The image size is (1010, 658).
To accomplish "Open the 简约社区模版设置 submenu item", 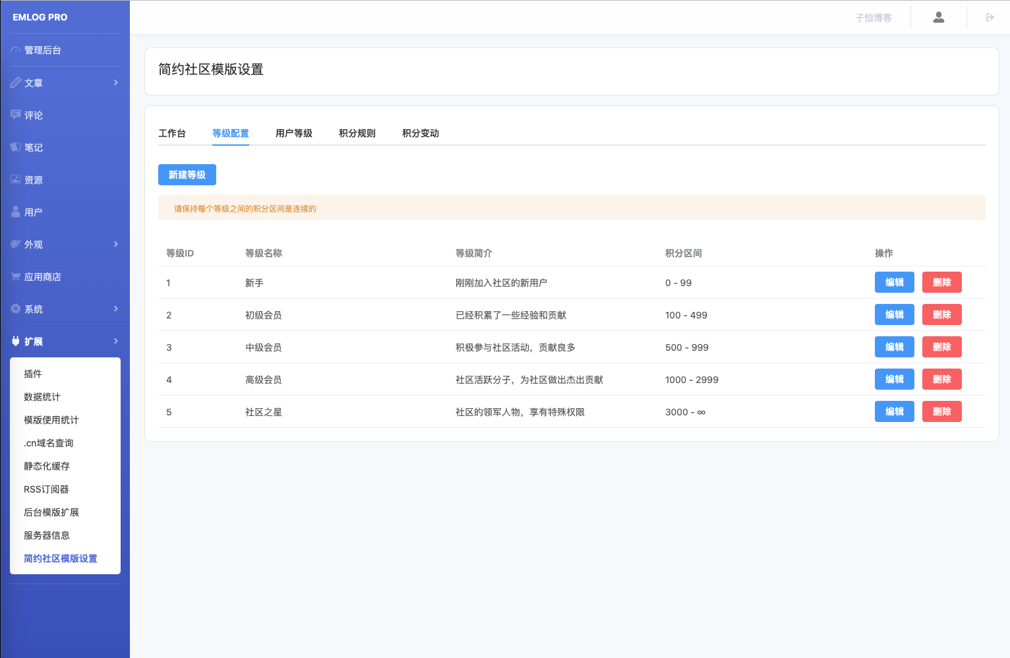I will coord(61,558).
